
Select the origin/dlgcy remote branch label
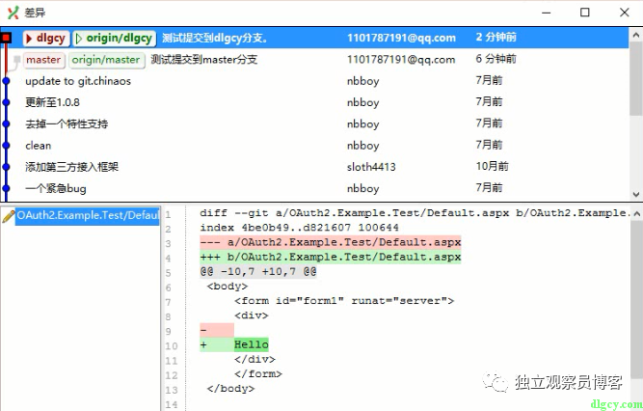click(x=115, y=39)
